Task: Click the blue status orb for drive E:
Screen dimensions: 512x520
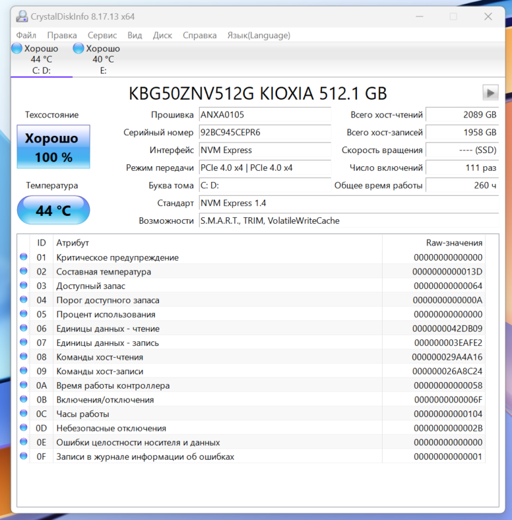Action: coord(78,49)
